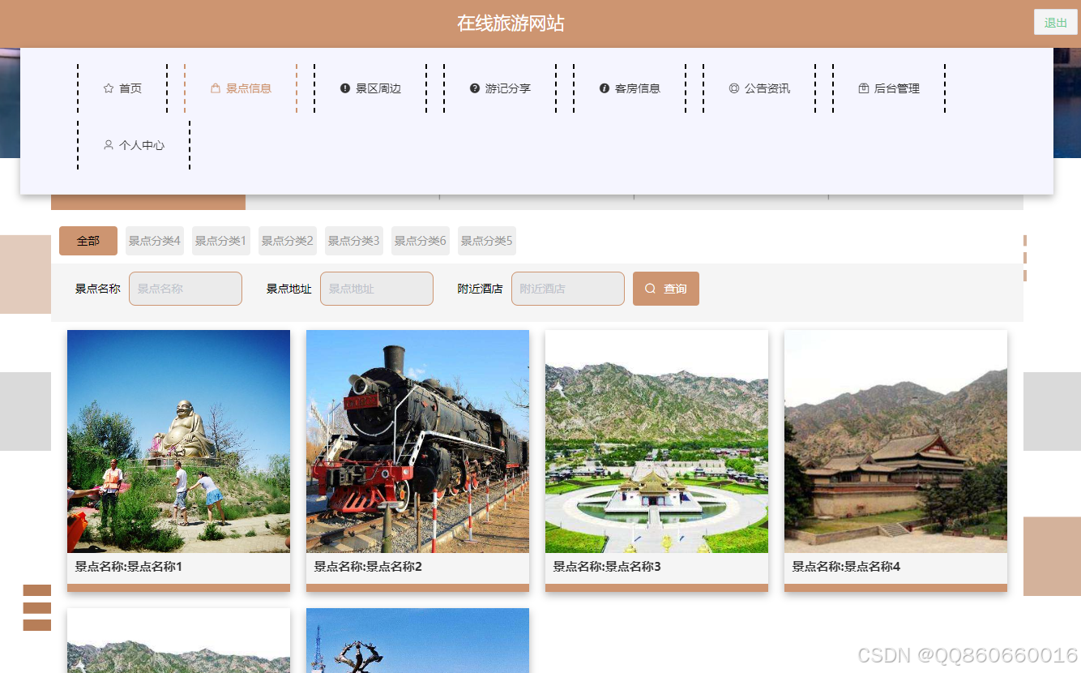The width and height of the screenshot is (1081, 673).
Task: Filter by 景点分类3
Action: [354, 241]
